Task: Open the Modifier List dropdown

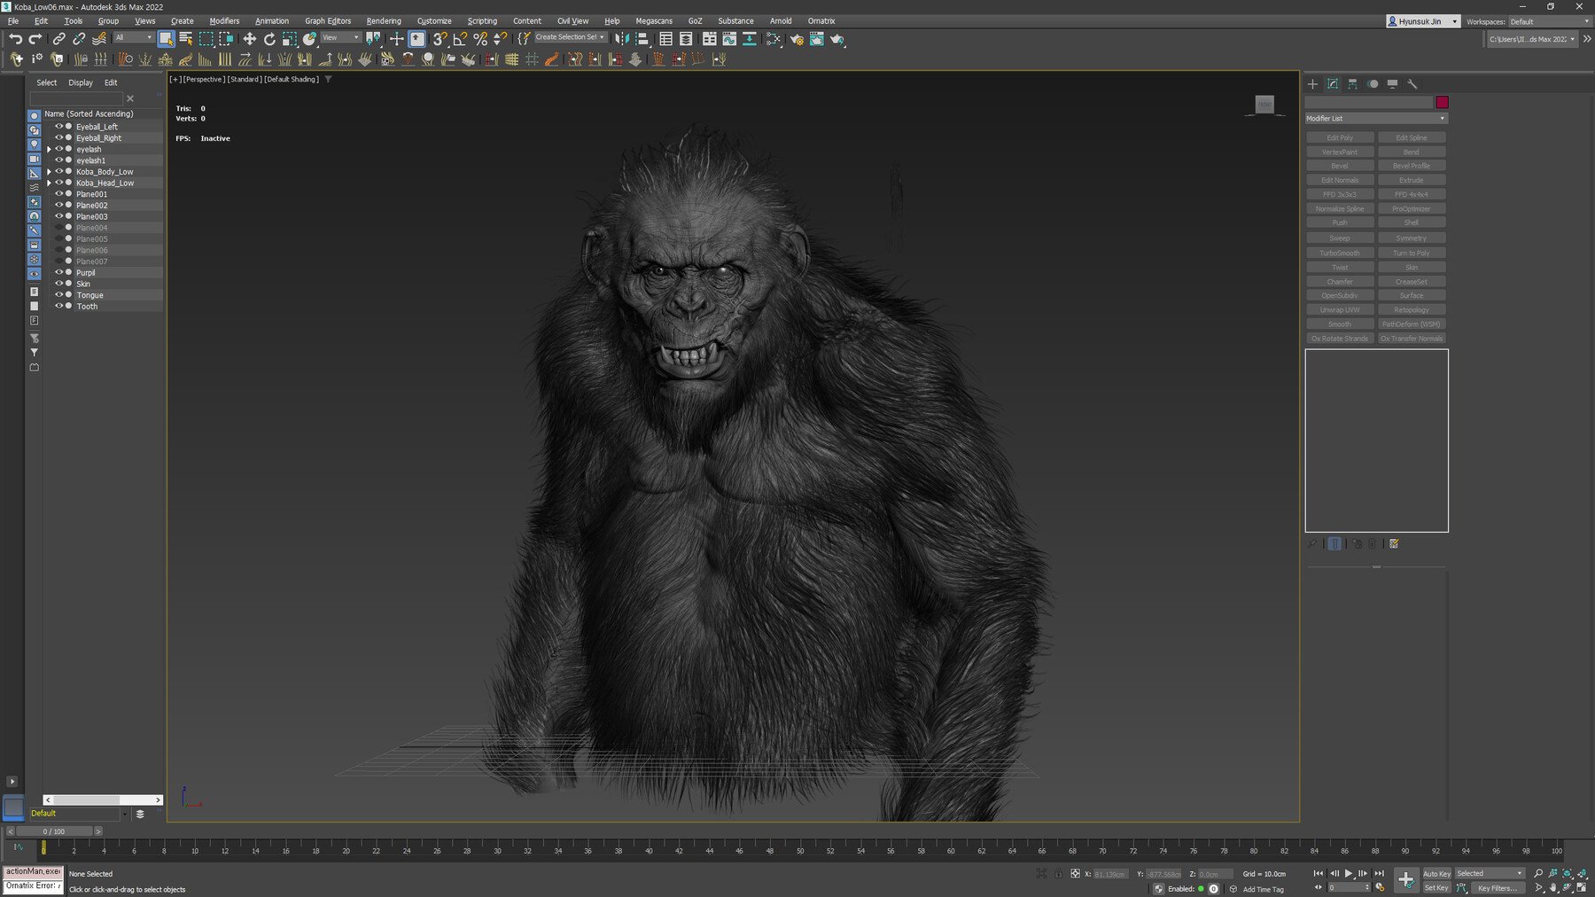Action: (1376, 119)
